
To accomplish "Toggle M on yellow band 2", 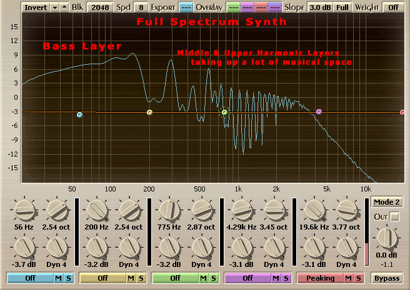I will [x=131, y=278].
